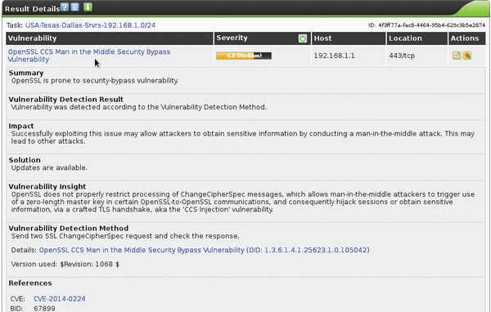Click the Vulnerability column header
This screenshot has height=312, width=491.
tap(110, 38)
